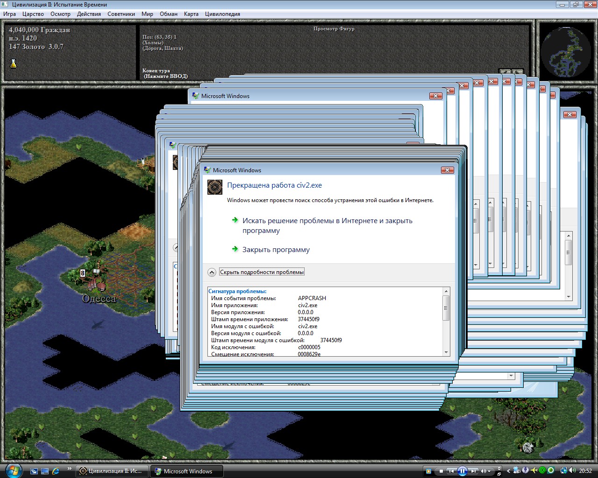Screen dimensions: 598x478
Task: Open the Обман menu
Action: 169,14
